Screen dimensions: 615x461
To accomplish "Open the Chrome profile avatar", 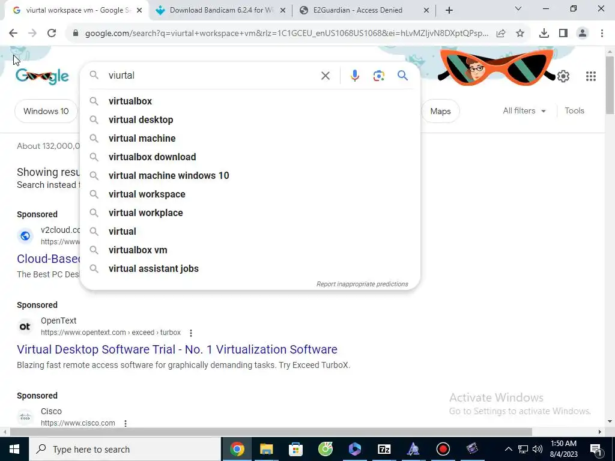I will tap(583, 34).
